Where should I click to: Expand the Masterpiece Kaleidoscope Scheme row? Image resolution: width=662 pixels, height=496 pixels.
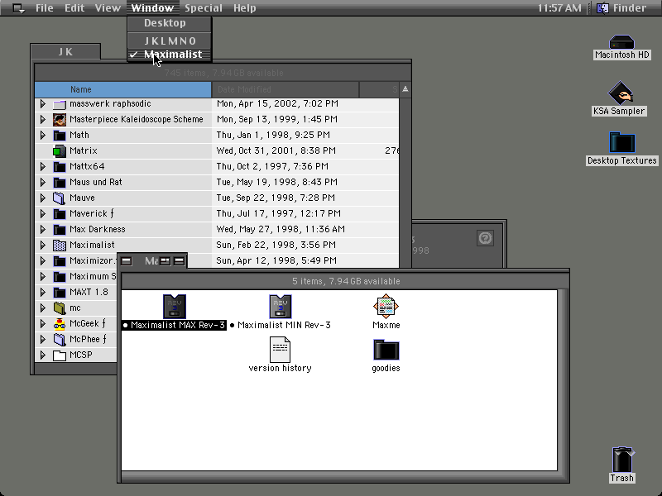tap(43, 119)
